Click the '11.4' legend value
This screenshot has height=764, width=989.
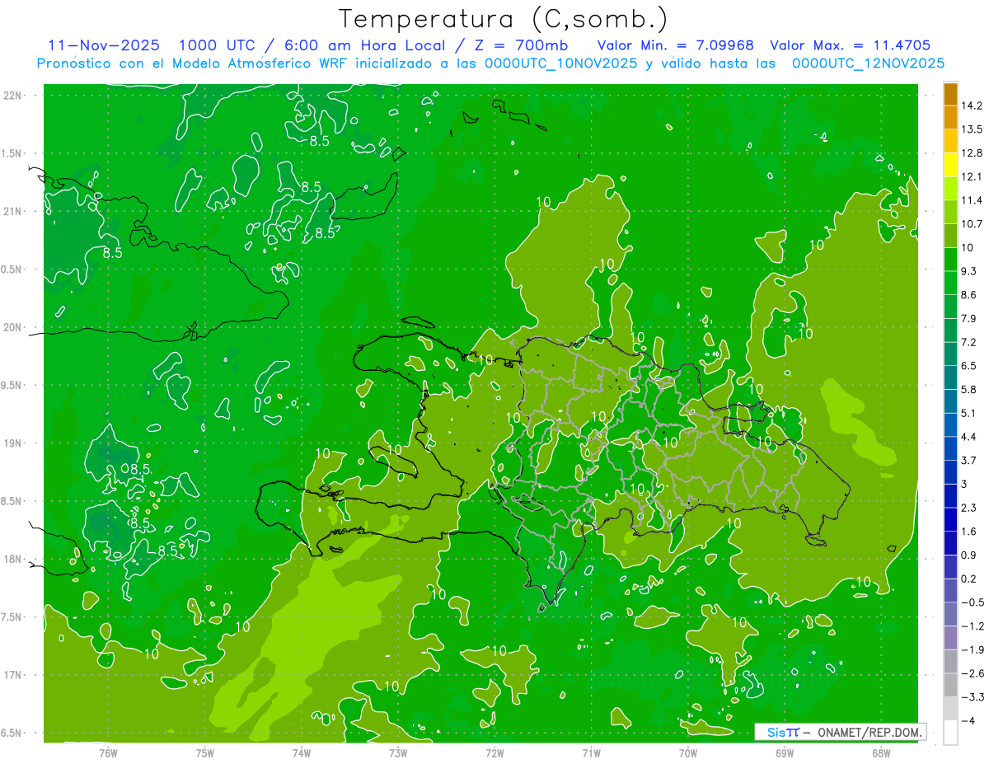click(972, 200)
